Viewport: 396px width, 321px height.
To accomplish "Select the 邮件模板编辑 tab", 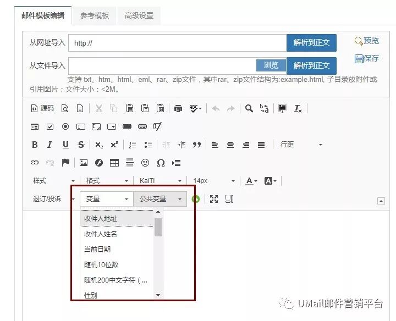I will pos(43,15).
